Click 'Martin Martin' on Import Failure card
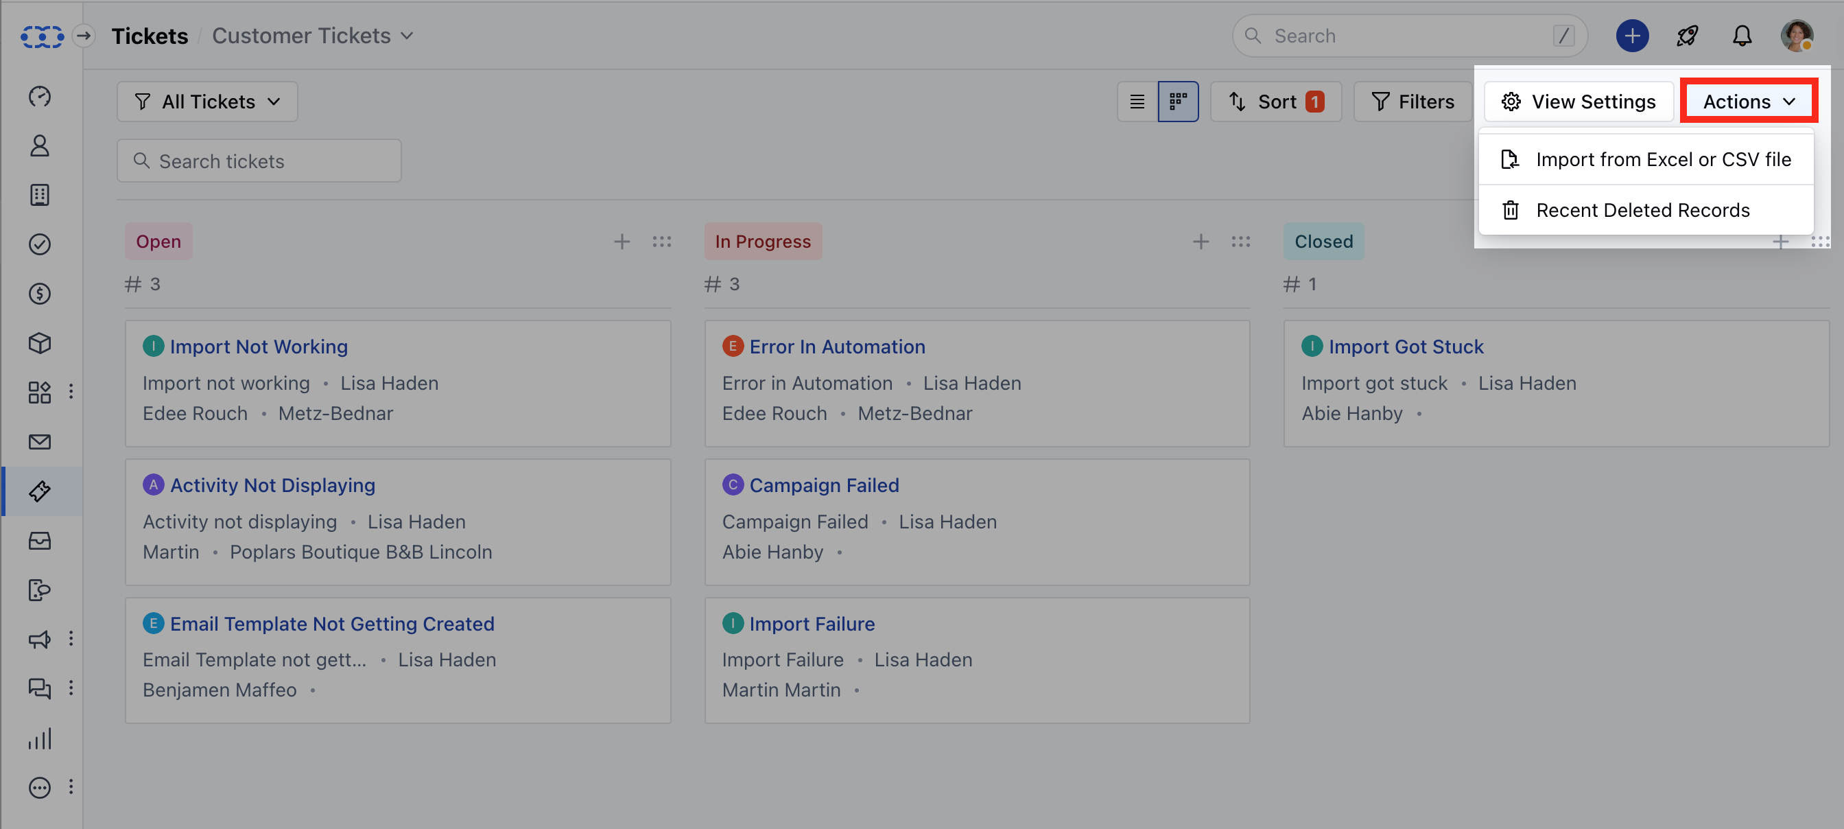Screen dimensions: 1844x829 point(781,690)
